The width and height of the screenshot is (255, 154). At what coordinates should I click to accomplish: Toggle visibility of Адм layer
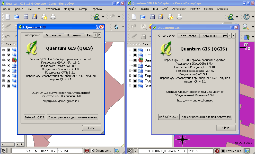click(135, 65)
